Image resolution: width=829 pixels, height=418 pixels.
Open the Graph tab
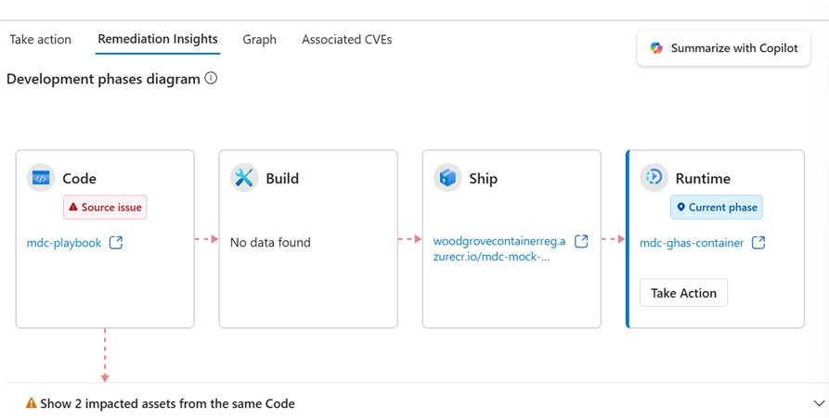click(260, 40)
